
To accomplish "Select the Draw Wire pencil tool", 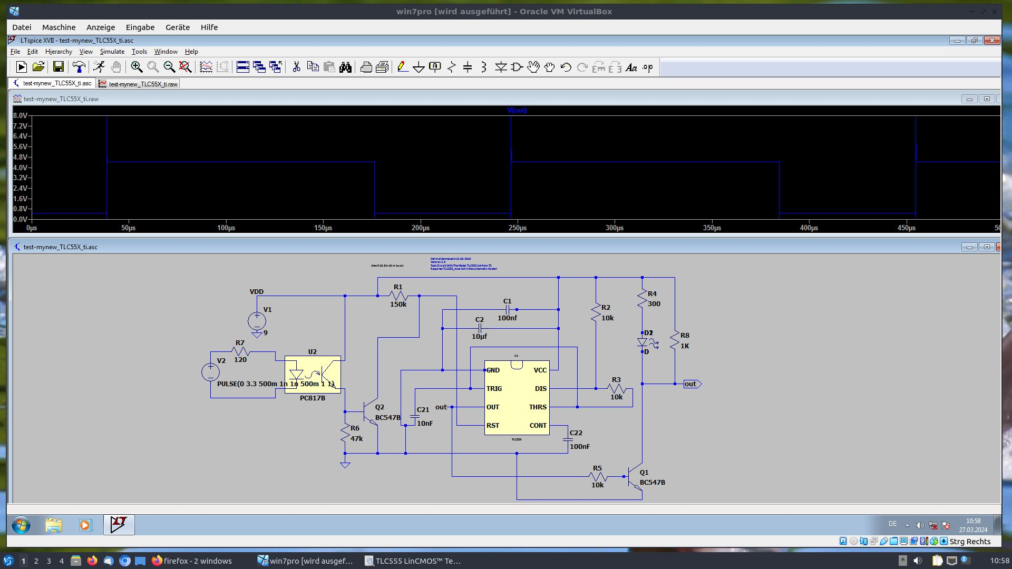I will [x=402, y=67].
